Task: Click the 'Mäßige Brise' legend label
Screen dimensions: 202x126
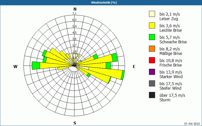Action: click(x=171, y=53)
